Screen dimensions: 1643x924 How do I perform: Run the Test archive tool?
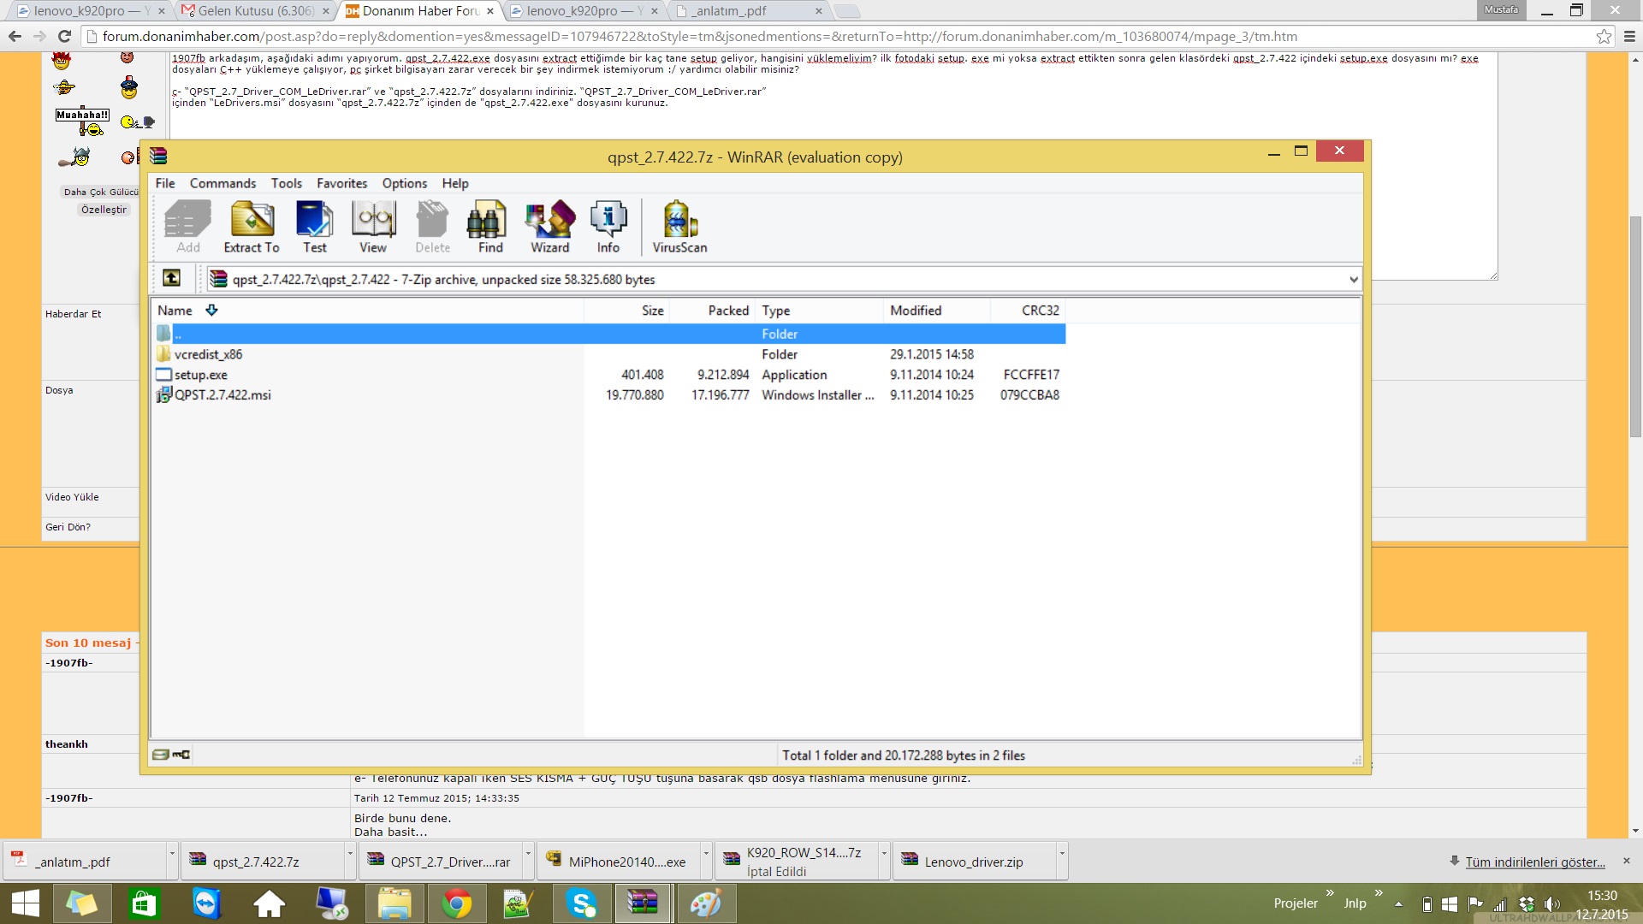point(314,227)
